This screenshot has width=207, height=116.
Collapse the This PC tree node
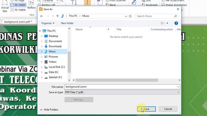pyautogui.click(x=40, y=31)
